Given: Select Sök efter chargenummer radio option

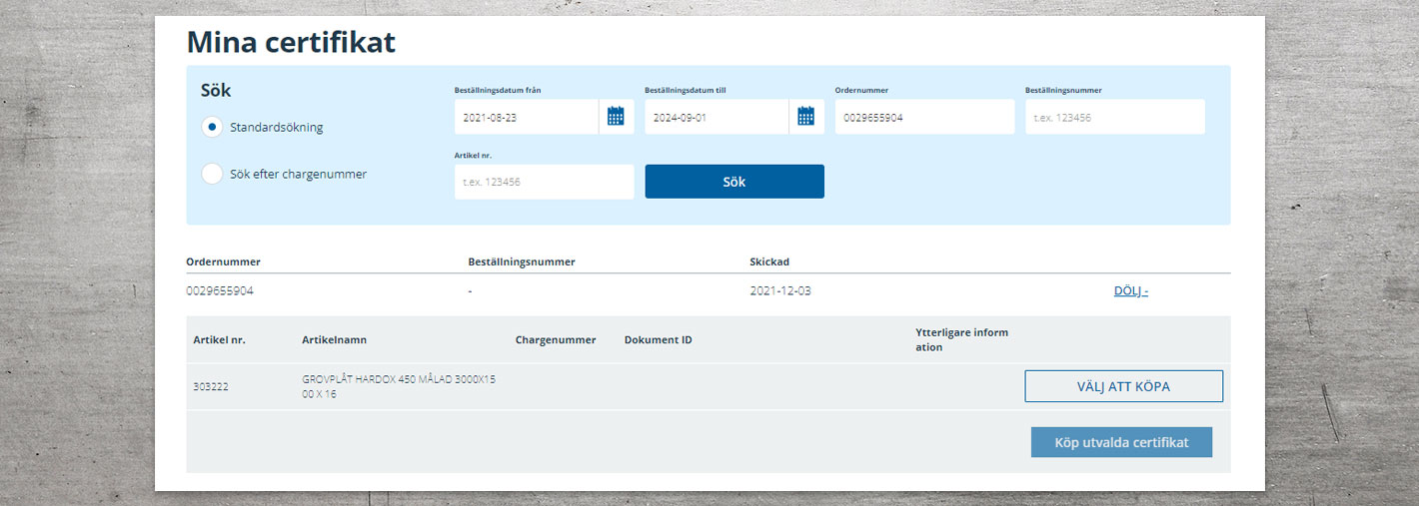Looking at the screenshot, I should 212,174.
